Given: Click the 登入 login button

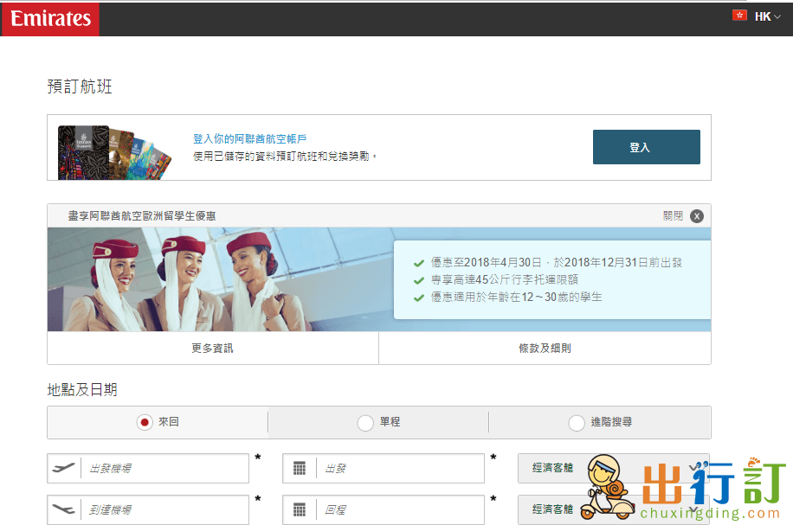Looking at the screenshot, I should click(x=647, y=147).
